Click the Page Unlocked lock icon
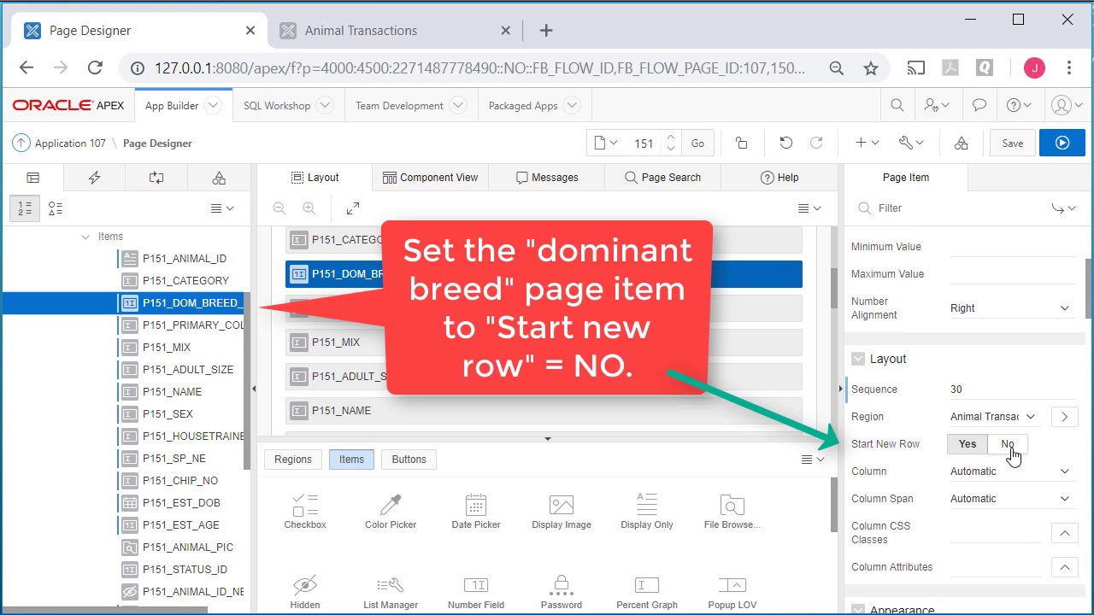This screenshot has width=1094, height=615. tap(742, 143)
